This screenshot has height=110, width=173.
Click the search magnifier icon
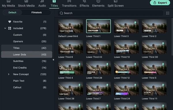pos(61,13)
